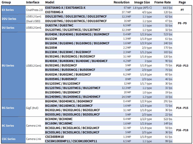
Task: Select the BG040M model row
Action: click(x=109, y=101)
